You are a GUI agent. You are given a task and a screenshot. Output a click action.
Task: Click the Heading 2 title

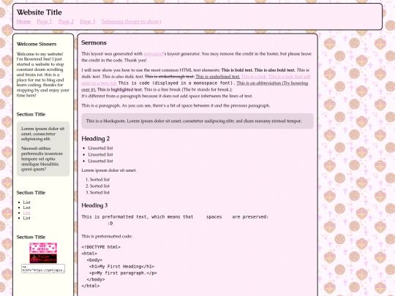tap(96, 139)
